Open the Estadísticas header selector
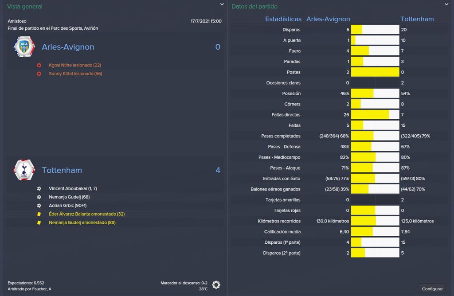This screenshot has width=454, height=296. 283,19
